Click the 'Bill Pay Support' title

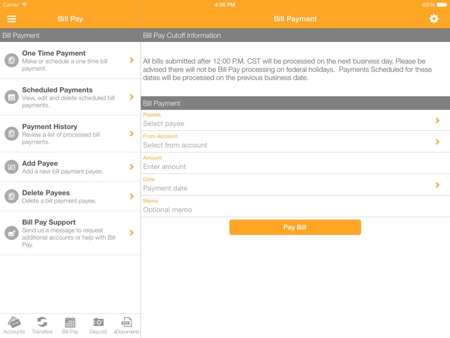(49, 222)
